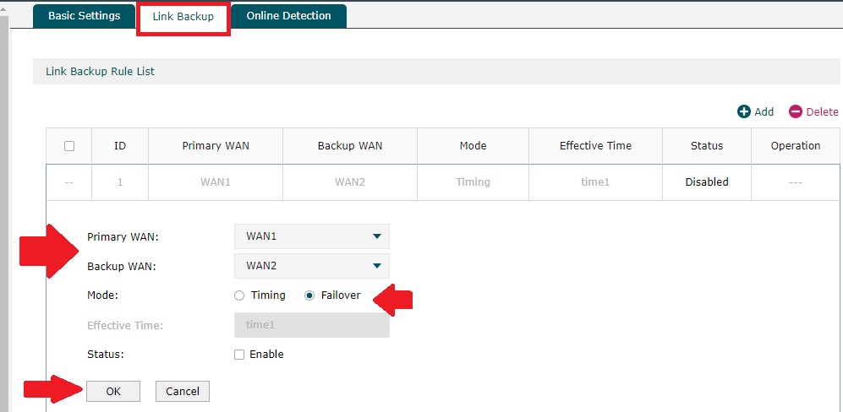Click the Primary WAN column header
The image size is (843, 412).
(216, 145)
